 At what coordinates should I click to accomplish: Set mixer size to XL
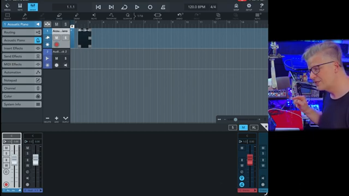pyautogui.click(x=254, y=127)
